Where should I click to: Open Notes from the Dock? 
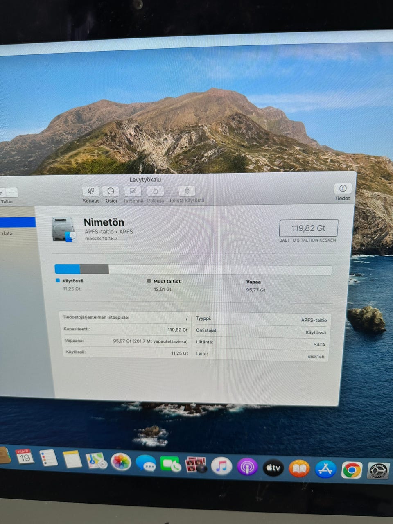72,459
